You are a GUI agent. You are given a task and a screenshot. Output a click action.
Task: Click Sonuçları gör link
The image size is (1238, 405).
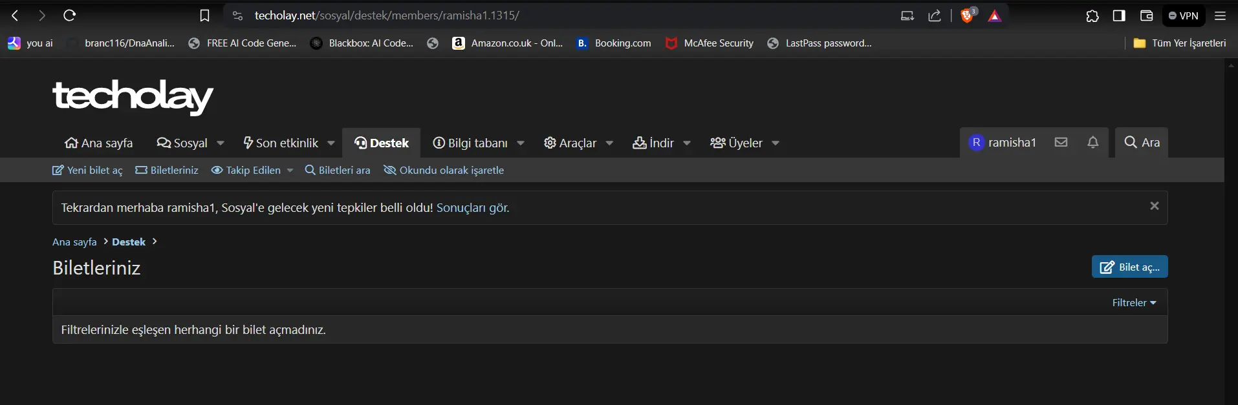pos(473,208)
